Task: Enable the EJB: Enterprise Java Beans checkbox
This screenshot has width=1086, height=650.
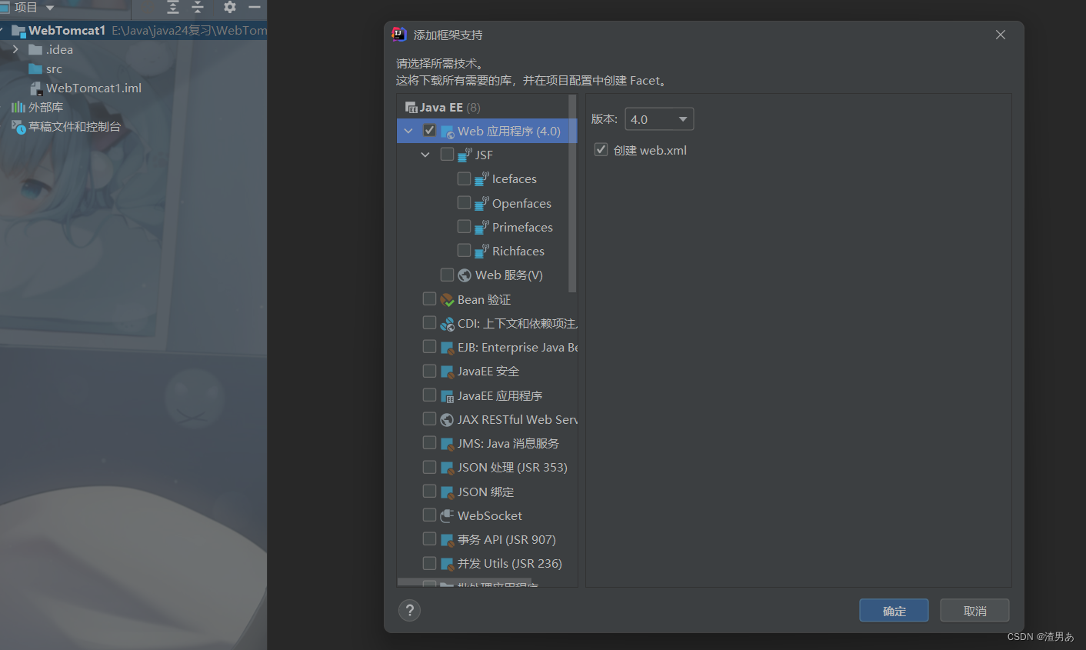Action: tap(430, 346)
